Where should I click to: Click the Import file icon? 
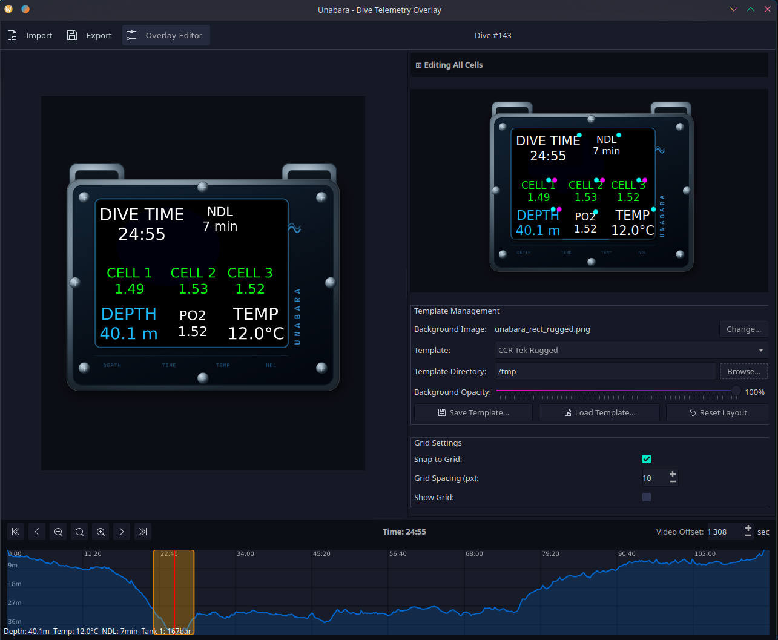pyautogui.click(x=12, y=35)
